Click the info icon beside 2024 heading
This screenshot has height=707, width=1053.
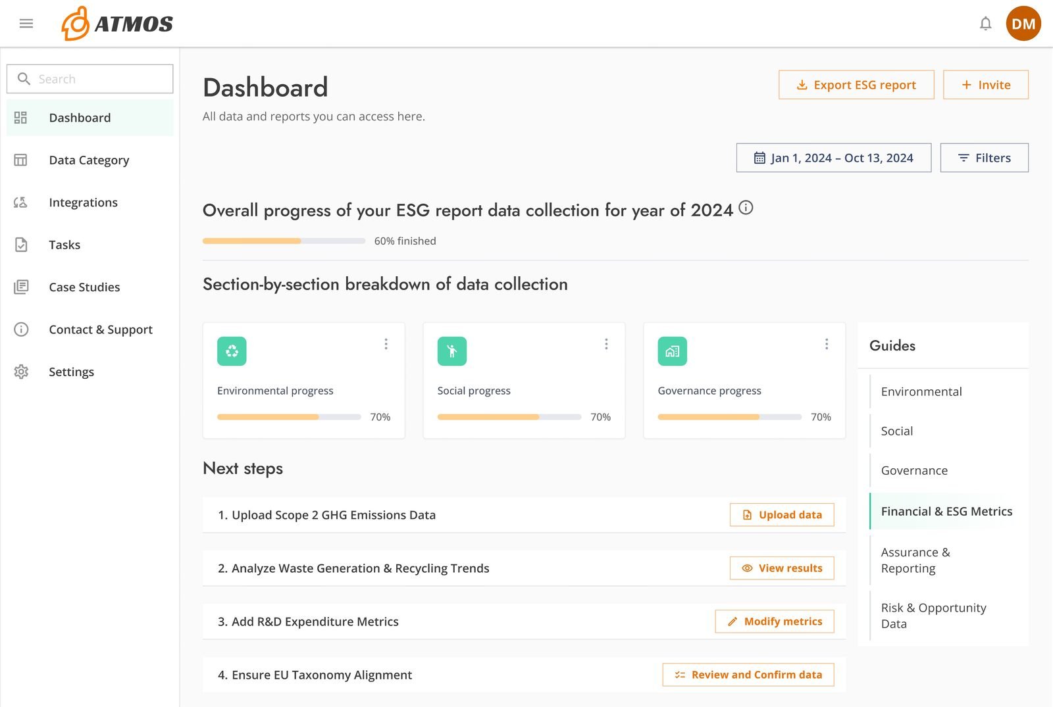click(x=746, y=208)
